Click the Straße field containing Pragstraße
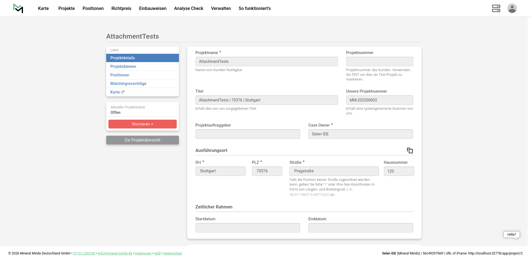531x260 pixels. coord(334,171)
